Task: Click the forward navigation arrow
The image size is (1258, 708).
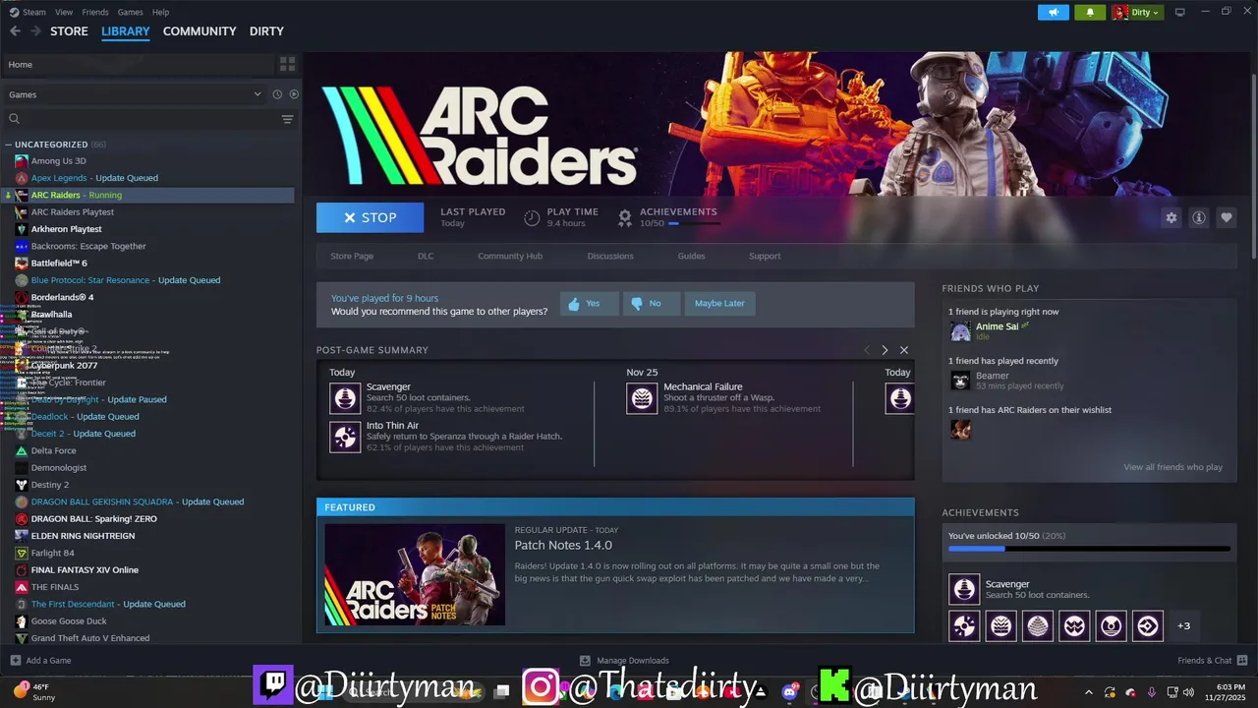Action: tap(35, 31)
